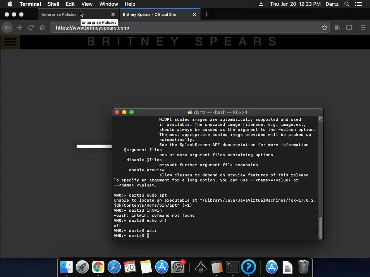Click the '@argument files' text in terminal
This screenshot has height=277, width=370.
coord(142,150)
